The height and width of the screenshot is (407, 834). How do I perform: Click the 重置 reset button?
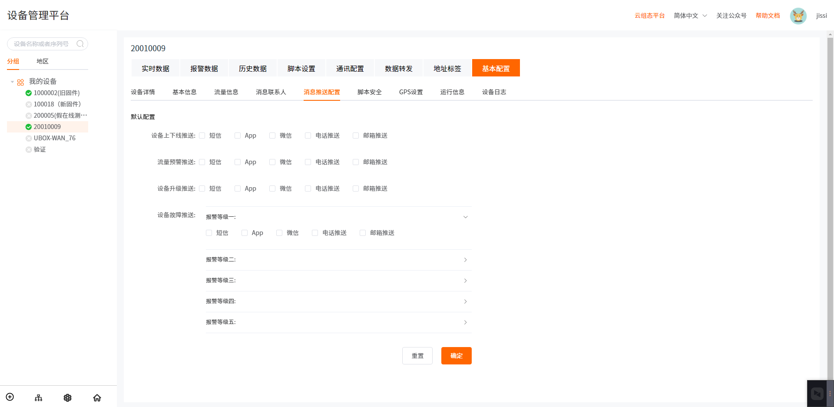click(417, 356)
